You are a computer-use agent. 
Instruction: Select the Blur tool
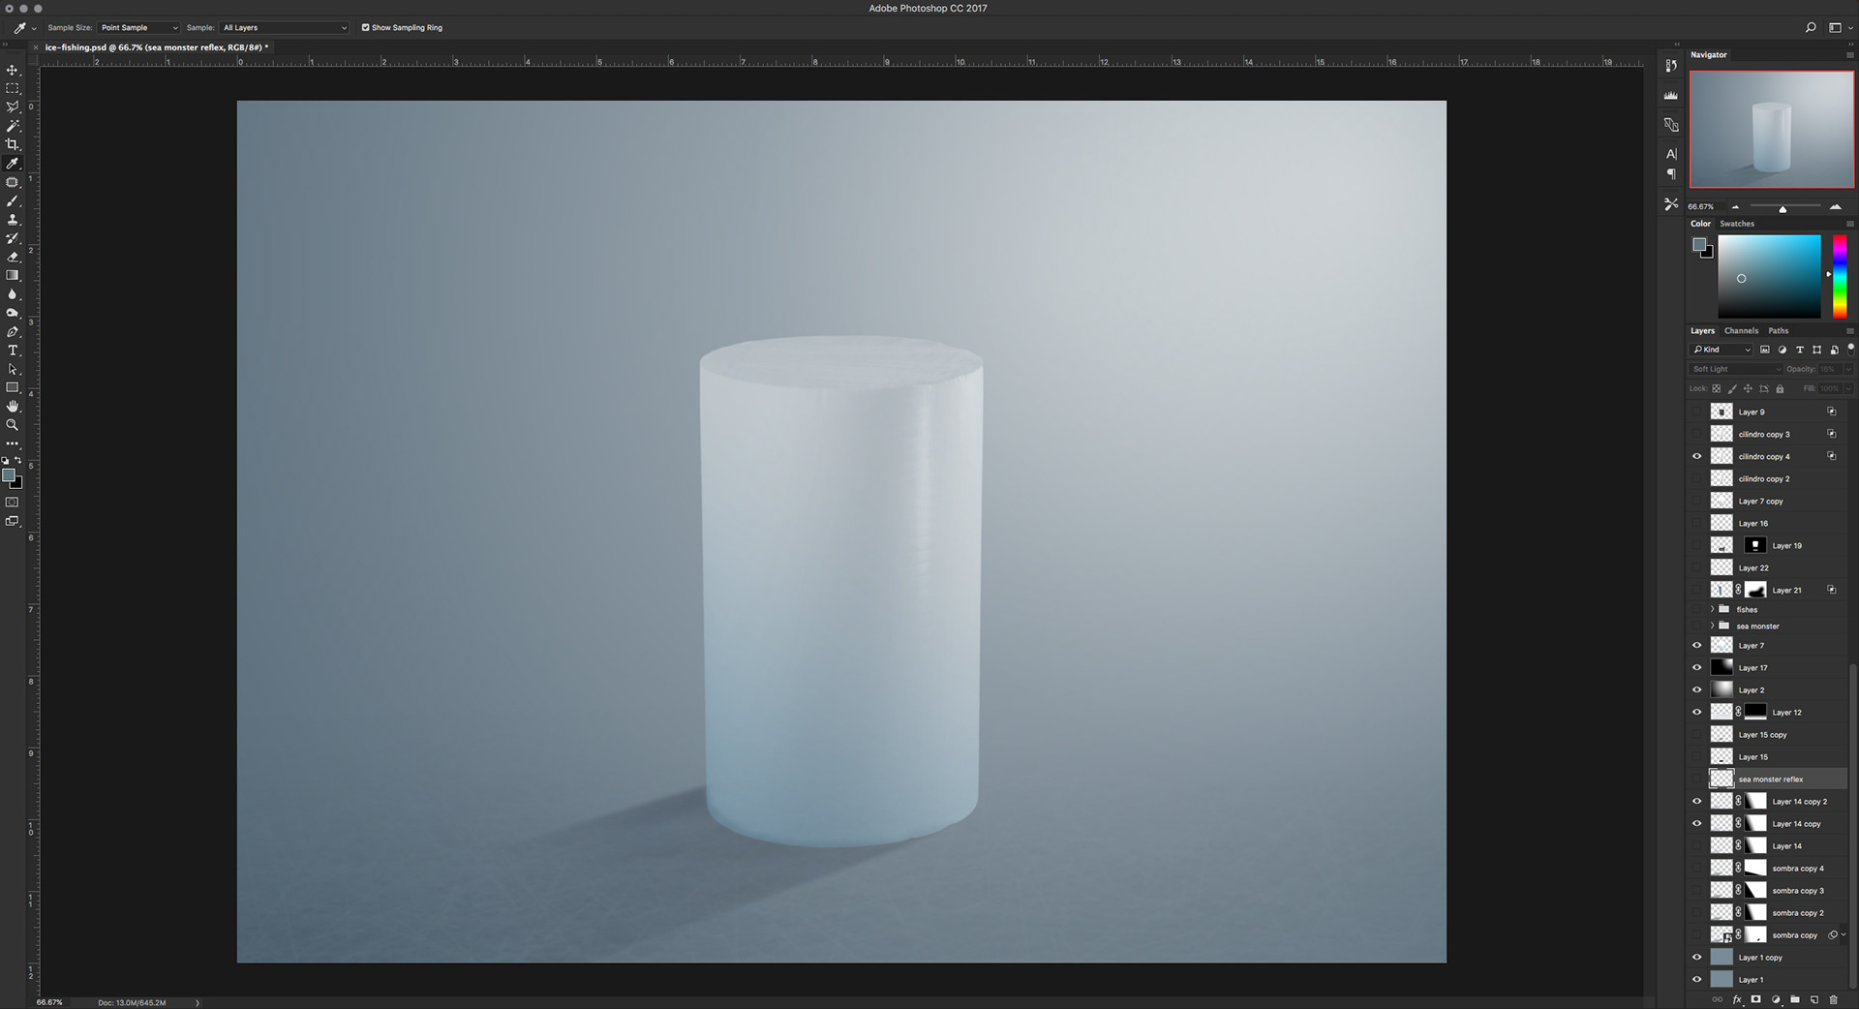click(13, 294)
